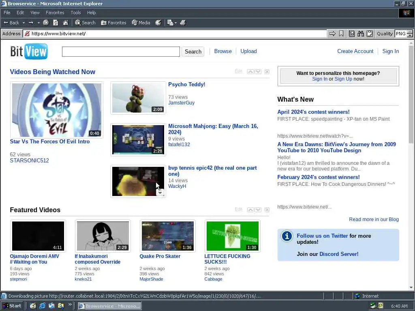
Task: Open the Tools menu
Action: [75, 13]
